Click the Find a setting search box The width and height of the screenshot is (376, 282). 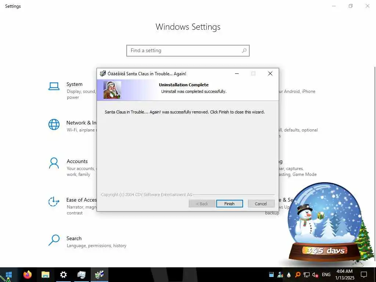pos(188,51)
